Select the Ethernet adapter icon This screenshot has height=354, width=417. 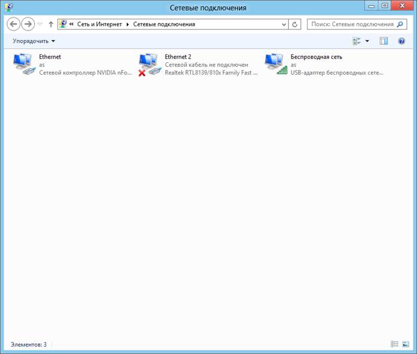[x=24, y=64]
